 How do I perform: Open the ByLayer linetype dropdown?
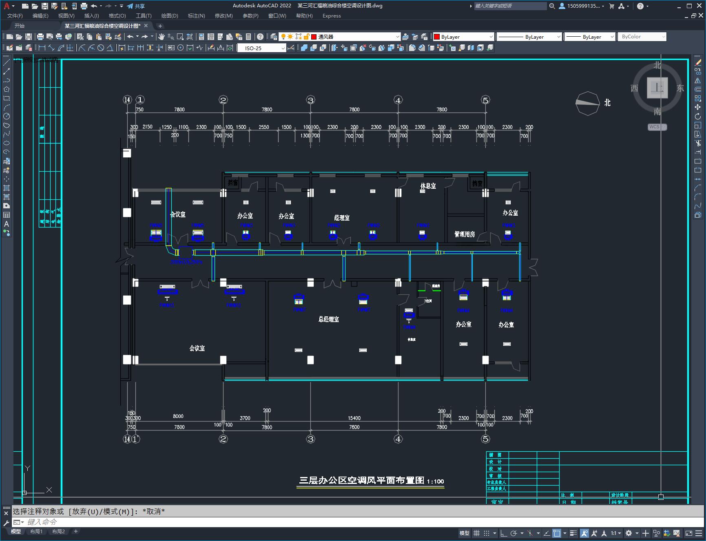click(x=529, y=37)
